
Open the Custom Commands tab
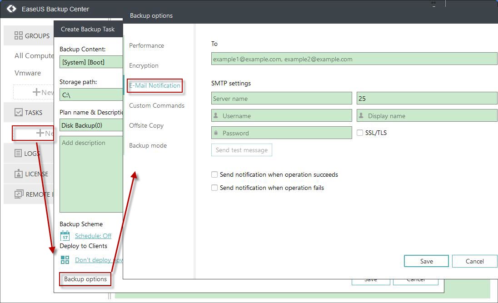[157, 105]
